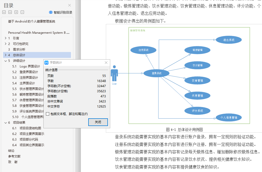The height and width of the screenshot is (172, 262).
Task: Click the 评分系统 ellipse in diagram
Action: [x=197, y=111]
